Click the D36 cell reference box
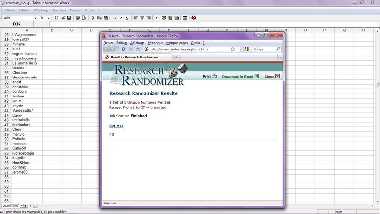380x214 pixels. tap(17, 24)
